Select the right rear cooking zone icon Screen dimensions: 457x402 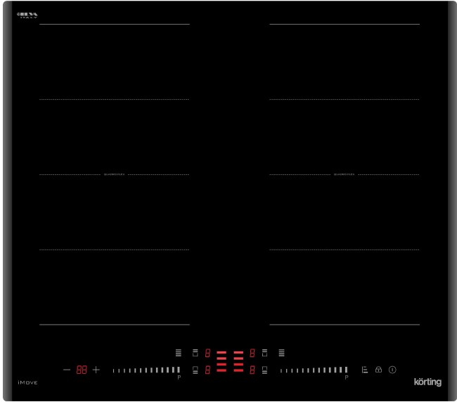coord(265,353)
